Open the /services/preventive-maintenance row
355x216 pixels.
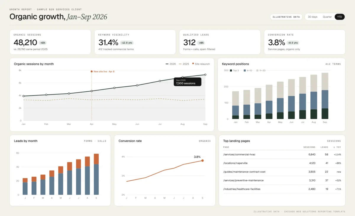coord(282,180)
